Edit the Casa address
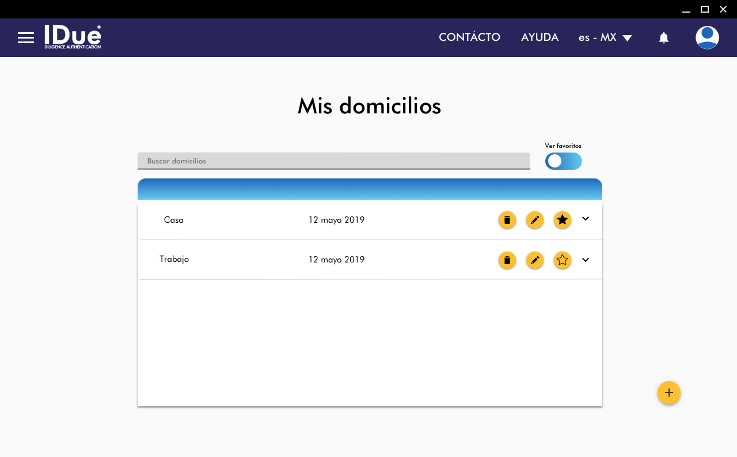The width and height of the screenshot is (737, 457). 535,220
